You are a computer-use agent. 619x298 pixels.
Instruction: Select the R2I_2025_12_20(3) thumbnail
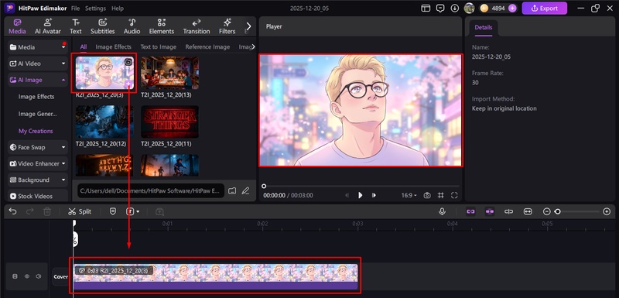pos(104,73)
